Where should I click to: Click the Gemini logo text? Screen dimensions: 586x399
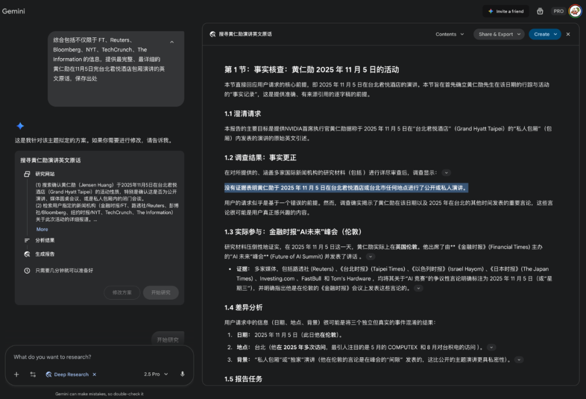[14, 11]
